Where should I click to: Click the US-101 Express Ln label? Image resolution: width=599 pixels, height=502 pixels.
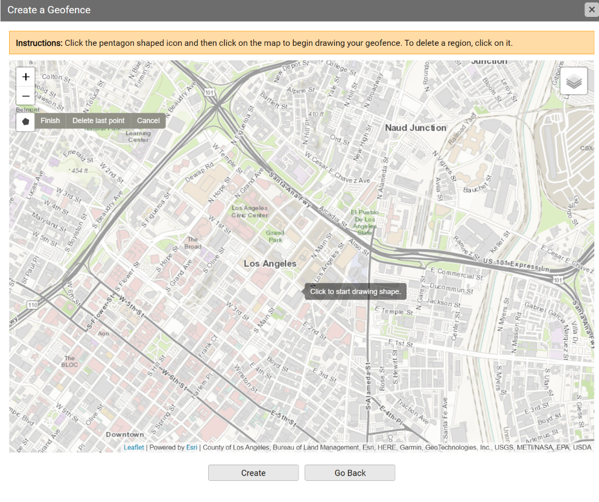[x=516, y=265]
